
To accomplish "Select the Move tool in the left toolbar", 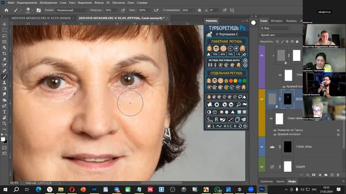I will 4,24.
